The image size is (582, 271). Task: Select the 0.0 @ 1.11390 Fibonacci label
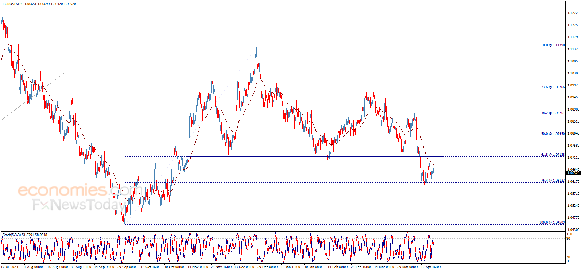click(x=554, y=45)
